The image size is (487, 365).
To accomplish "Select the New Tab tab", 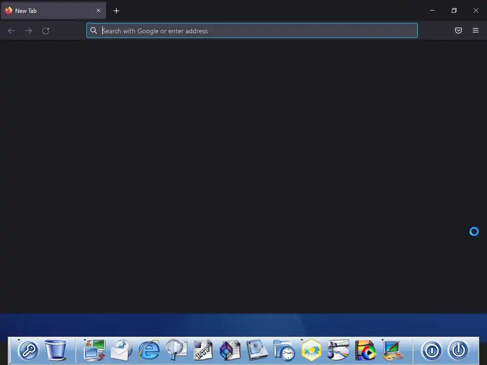I will [53, 10].
